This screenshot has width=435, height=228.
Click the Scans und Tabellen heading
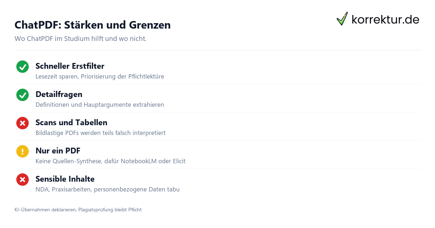coord(71,122)
